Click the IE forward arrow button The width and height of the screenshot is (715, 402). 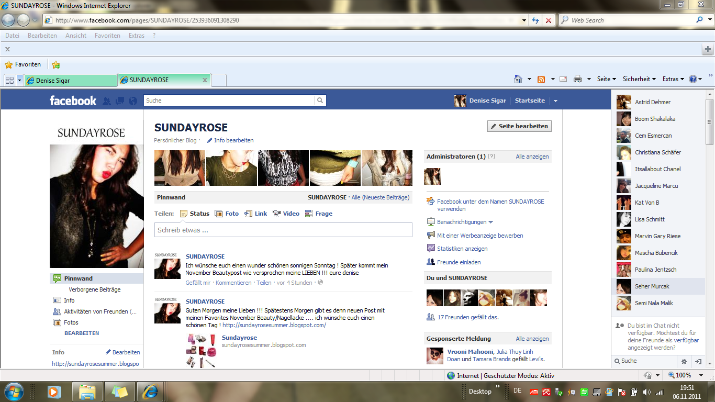[24, 20]
